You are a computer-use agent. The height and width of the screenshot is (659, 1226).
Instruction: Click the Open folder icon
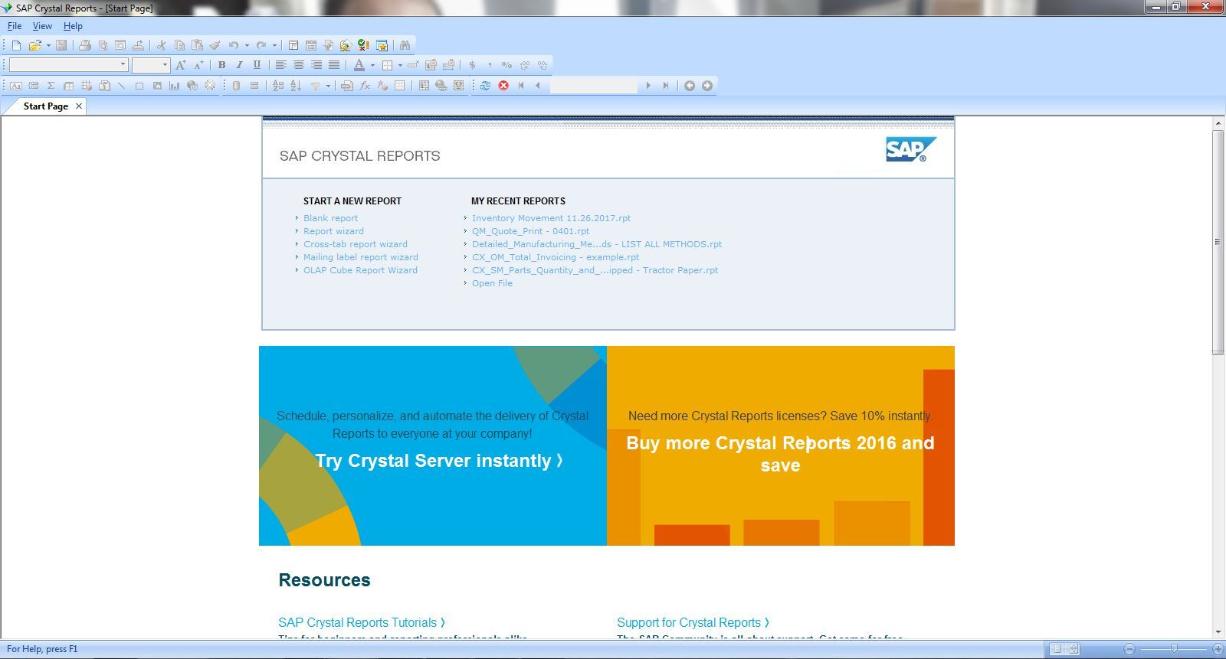35,45
